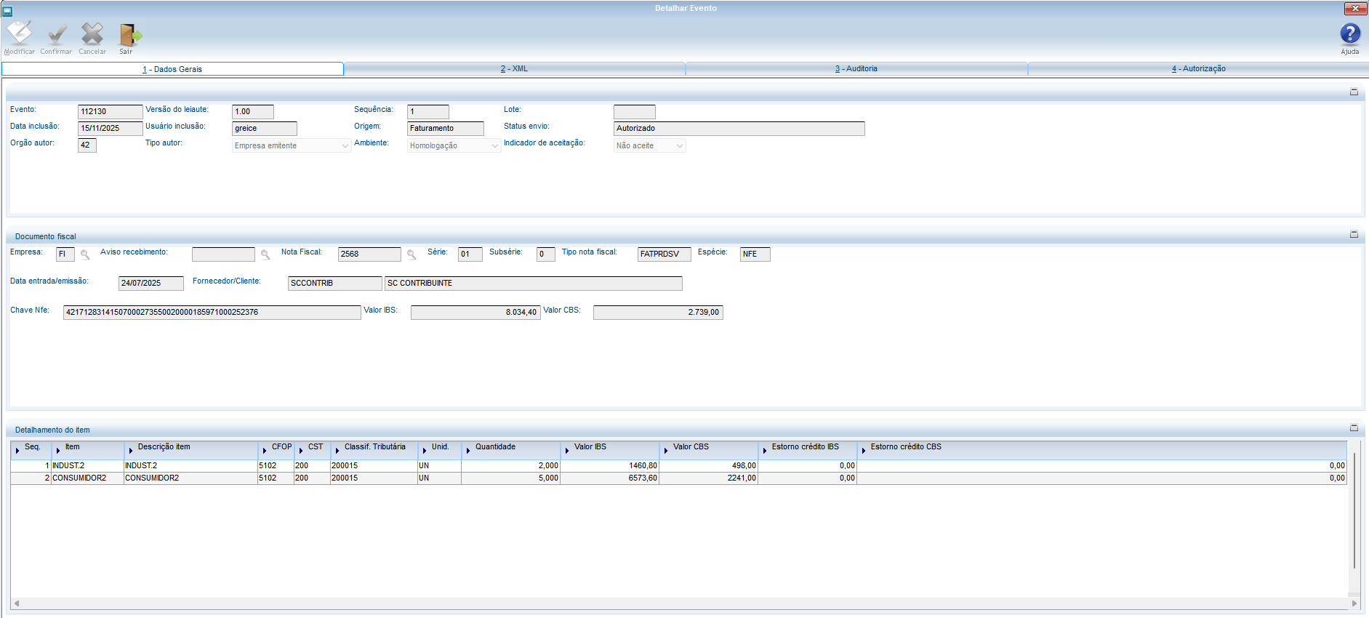Select the 1 - Dados Gerais tab
1369x618 pixels.
[172, 69]
